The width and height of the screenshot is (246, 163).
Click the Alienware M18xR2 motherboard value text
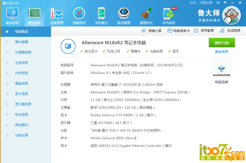140,92
